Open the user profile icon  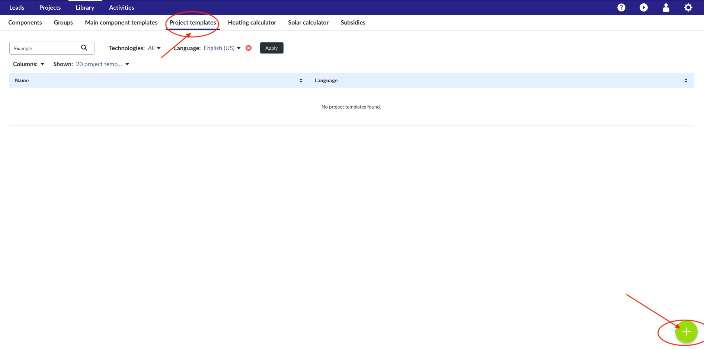[666, 7]
